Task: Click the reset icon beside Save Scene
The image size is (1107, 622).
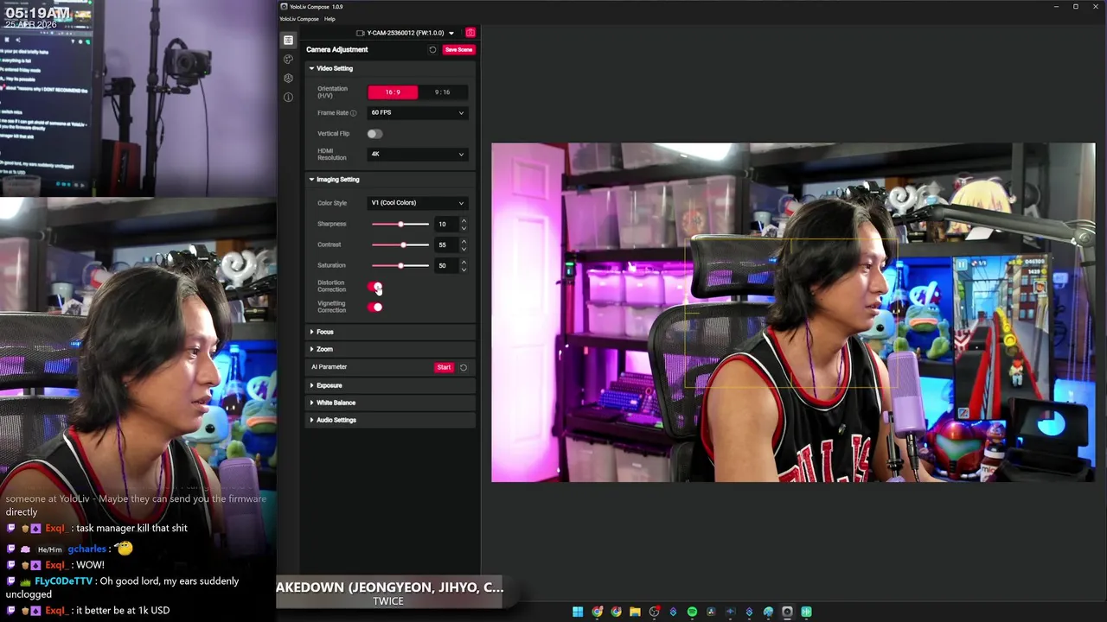Action: [432, 49]
